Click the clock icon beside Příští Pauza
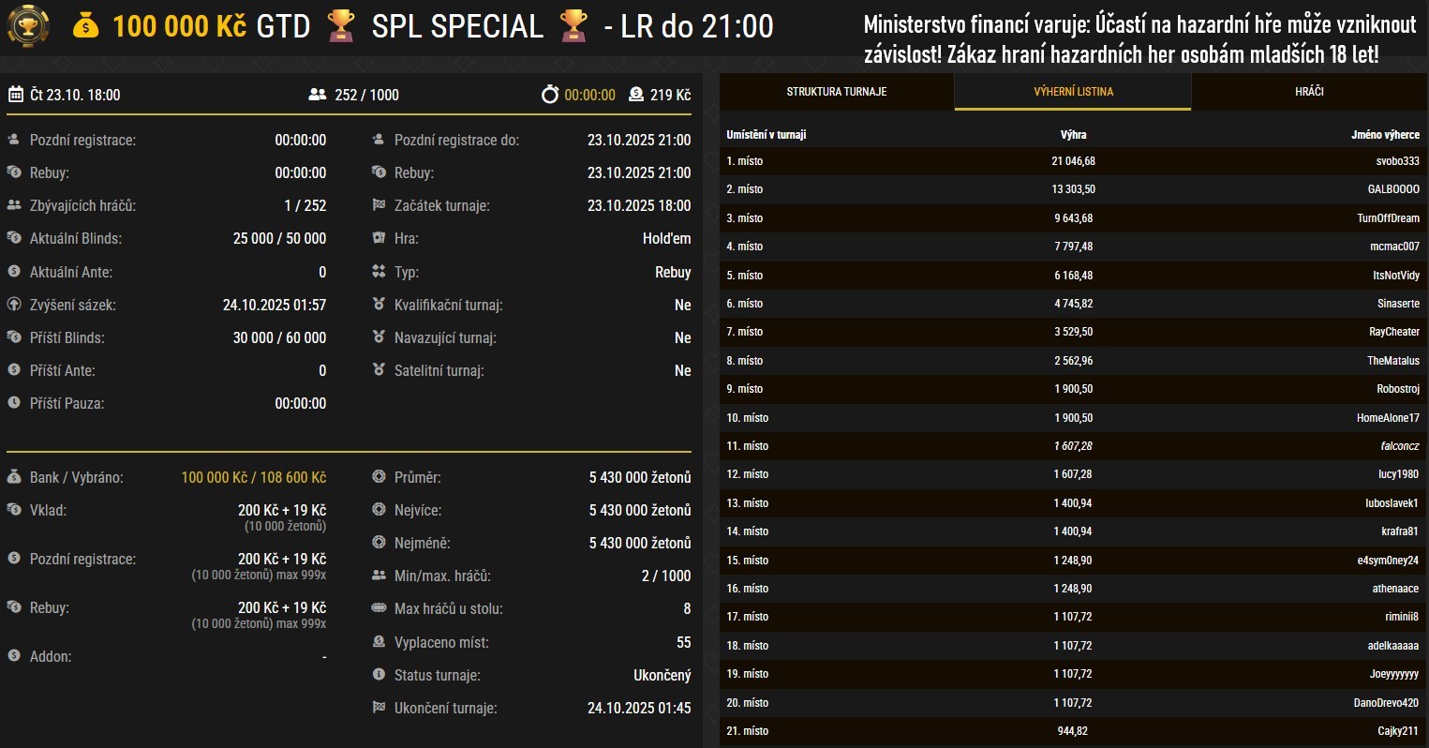The image size is (1429, 748). point(14,403)
